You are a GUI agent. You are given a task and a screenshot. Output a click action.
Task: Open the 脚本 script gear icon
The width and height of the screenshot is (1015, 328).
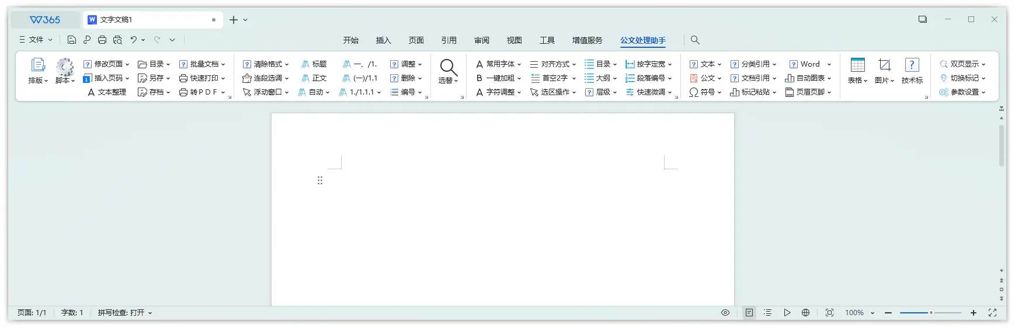(x=65, y=66)
